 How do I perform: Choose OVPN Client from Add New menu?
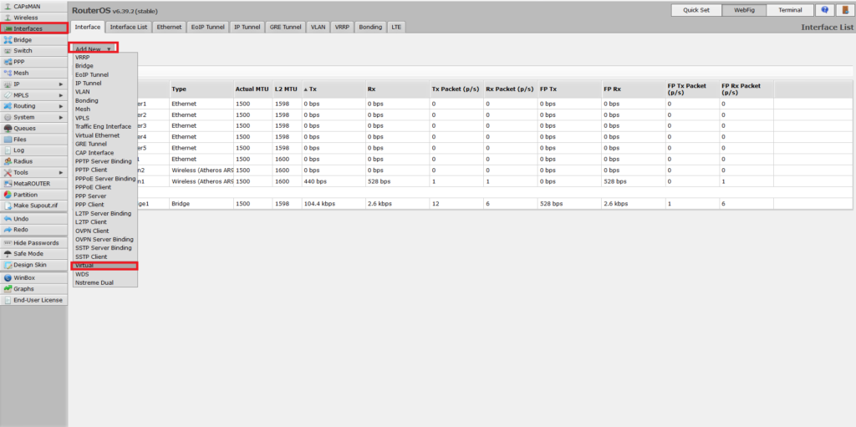point(104,231)
